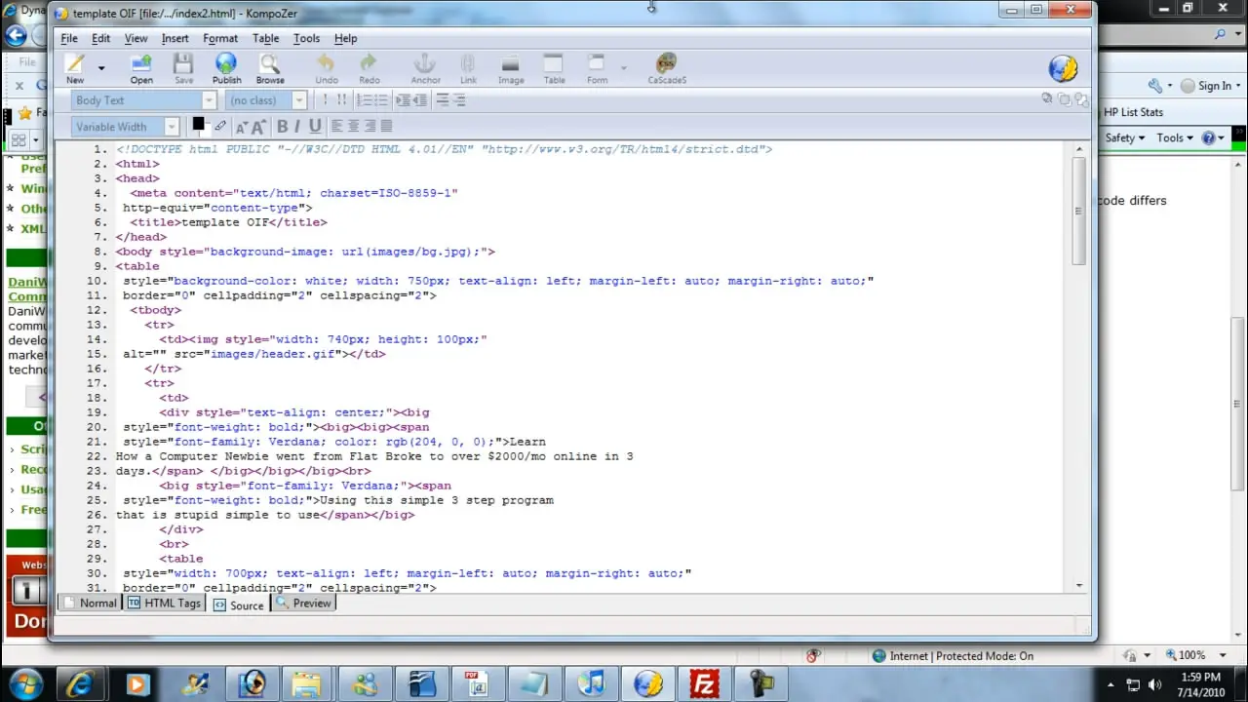
Task: Toggle Underline formatting
Action: [315, 127]
